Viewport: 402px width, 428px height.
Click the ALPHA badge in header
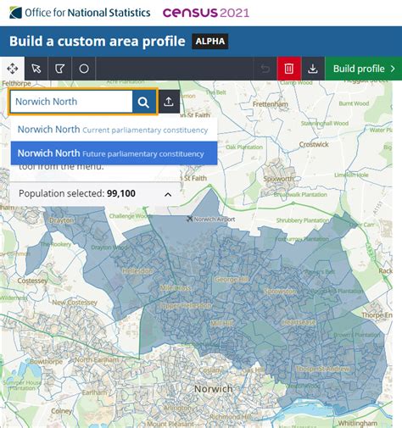210,42
